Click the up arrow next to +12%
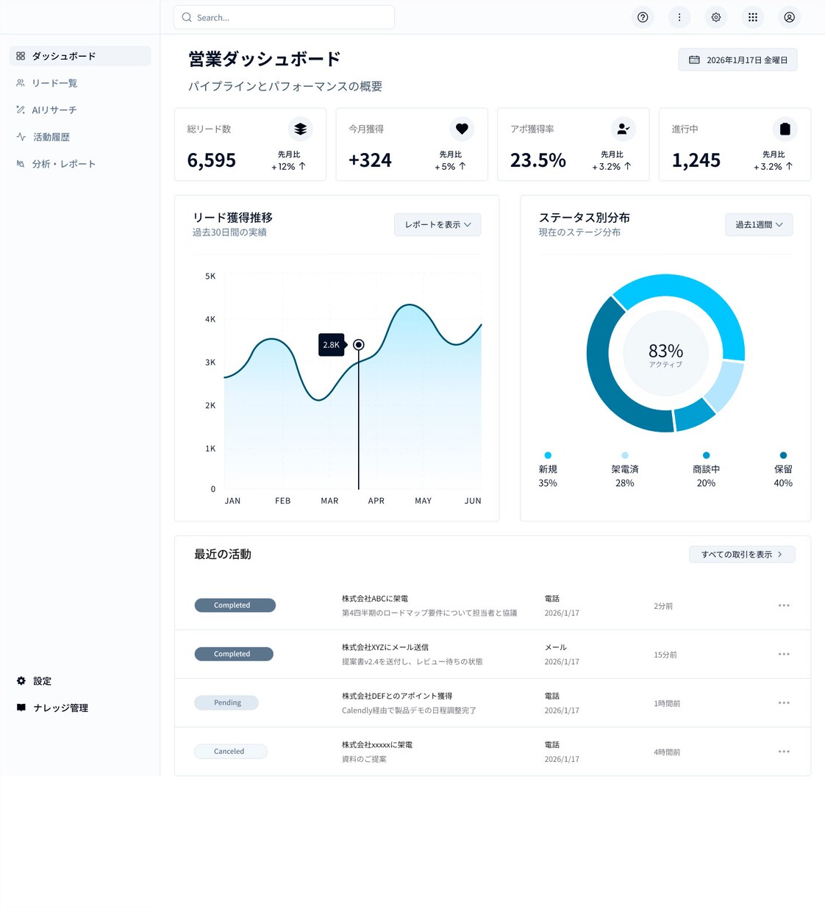This screenshot has width=825, height=912. coord(302,166)
